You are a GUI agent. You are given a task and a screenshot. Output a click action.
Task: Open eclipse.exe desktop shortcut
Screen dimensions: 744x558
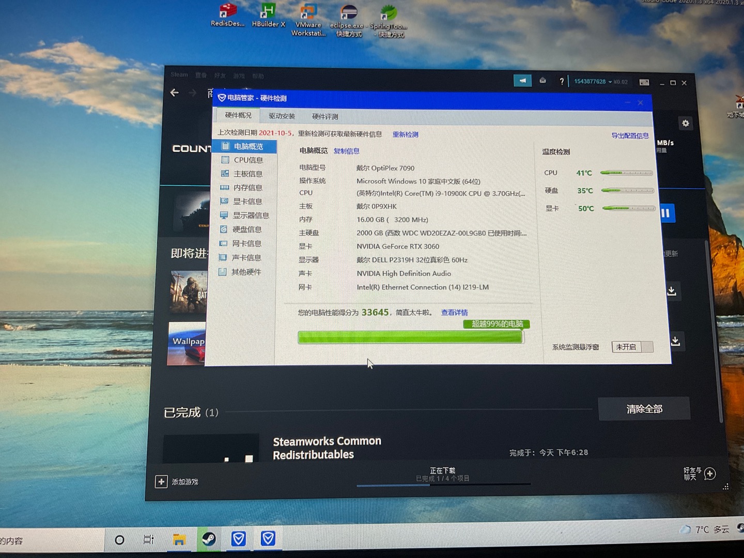pos(349,21)
